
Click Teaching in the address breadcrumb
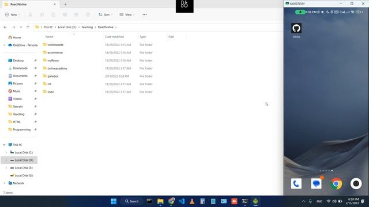pyautogui.click(x=87, y=27)
